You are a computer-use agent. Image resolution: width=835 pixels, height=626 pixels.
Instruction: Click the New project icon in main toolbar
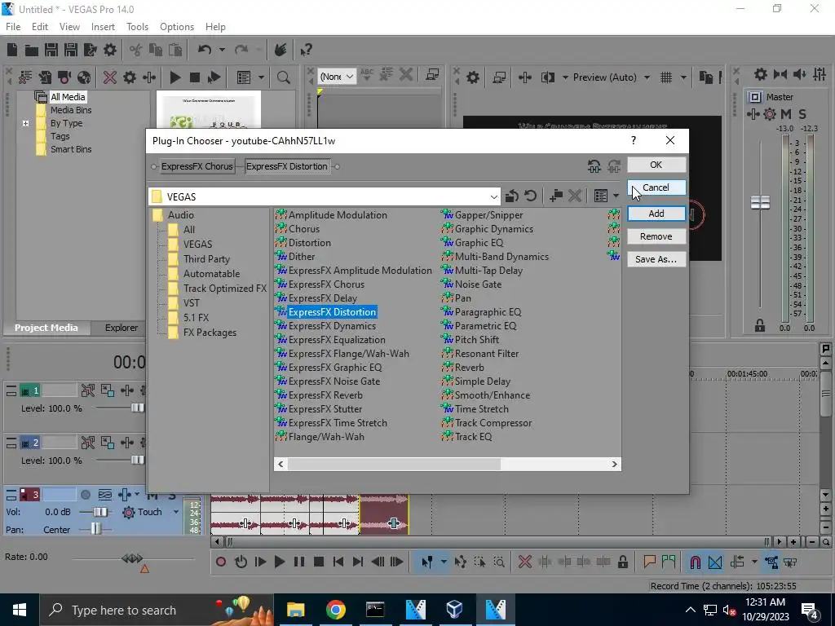12,50
